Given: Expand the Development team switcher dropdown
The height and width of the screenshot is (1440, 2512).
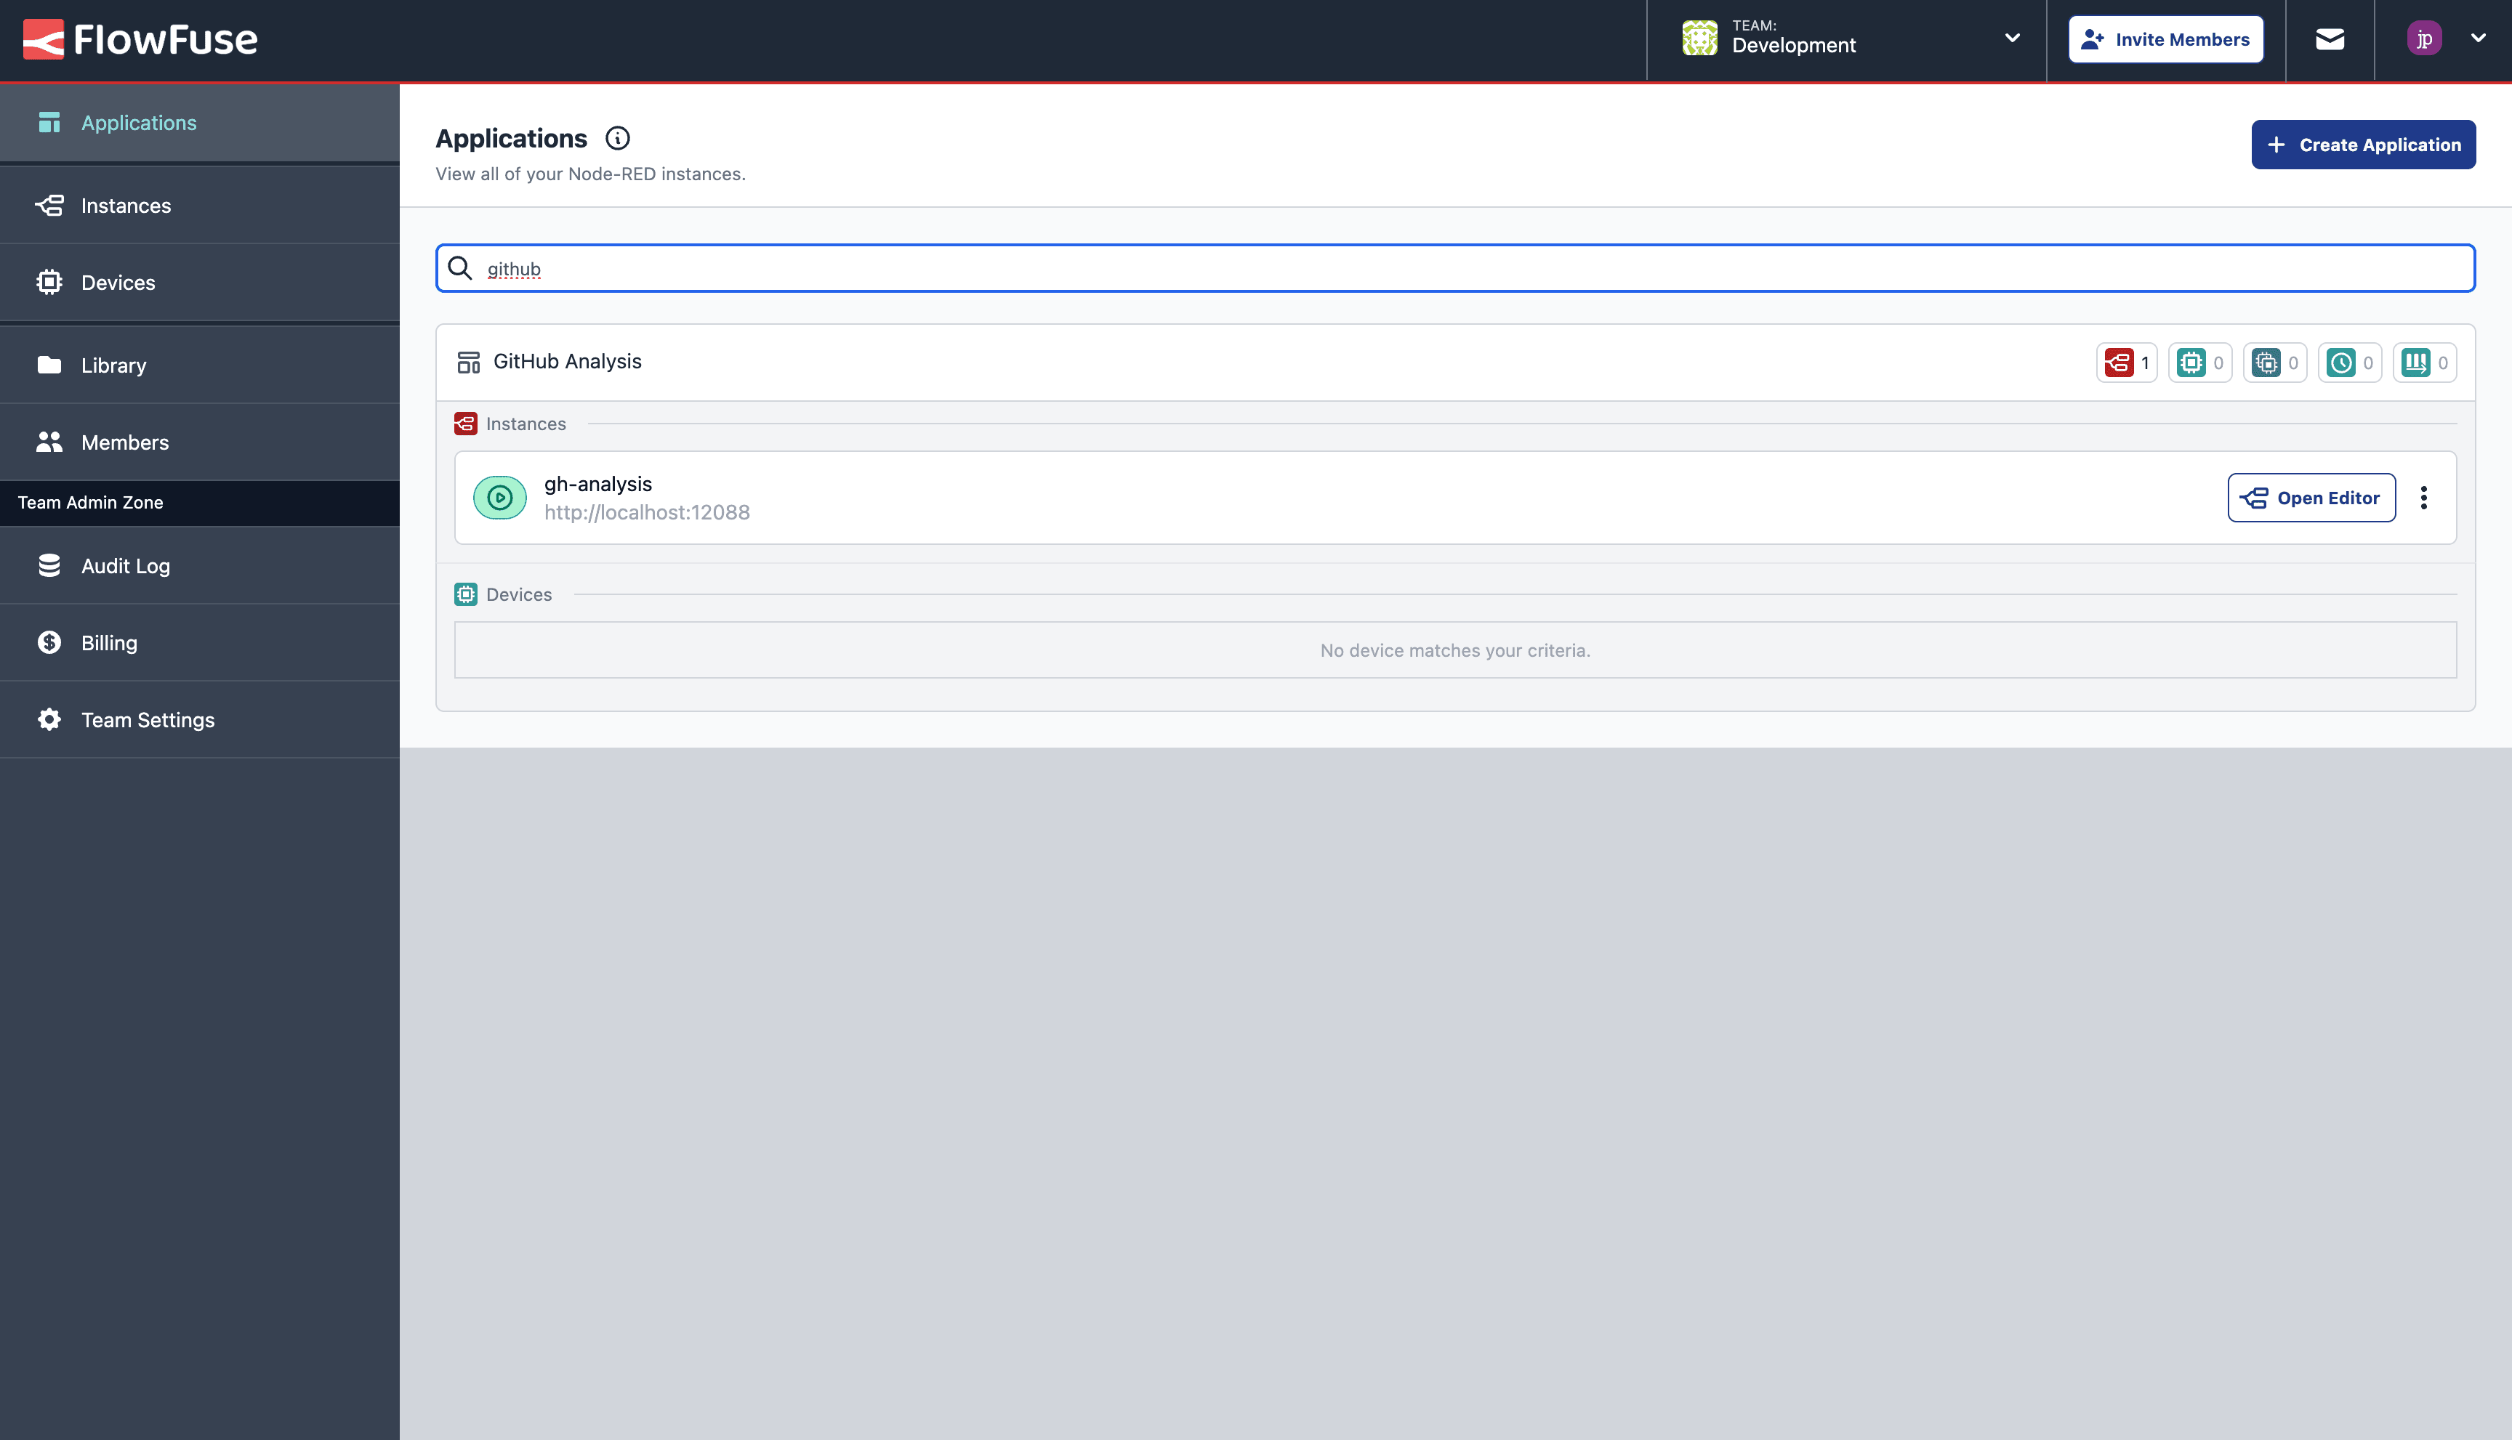Looking at the screenshot, I should point(2013,38).
